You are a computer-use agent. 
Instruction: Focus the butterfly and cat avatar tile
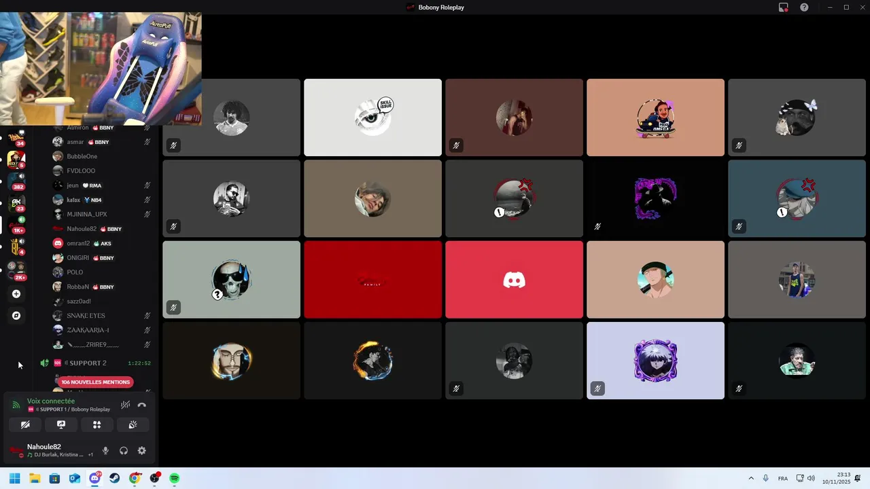coord(797,117)
